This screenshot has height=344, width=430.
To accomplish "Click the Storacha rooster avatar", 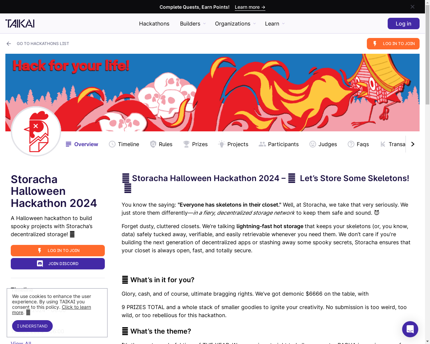I will tap(36, 131).
